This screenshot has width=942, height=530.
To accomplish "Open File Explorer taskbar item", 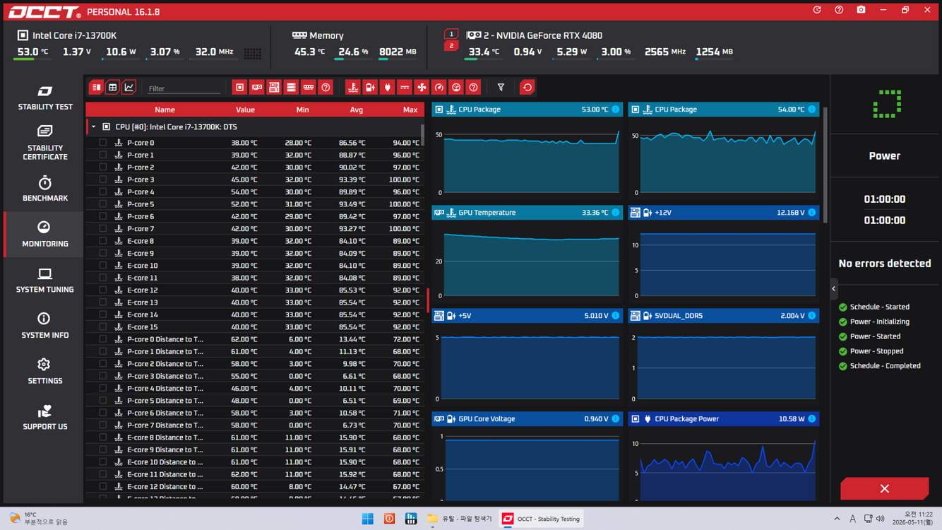I will coord(460,519).
